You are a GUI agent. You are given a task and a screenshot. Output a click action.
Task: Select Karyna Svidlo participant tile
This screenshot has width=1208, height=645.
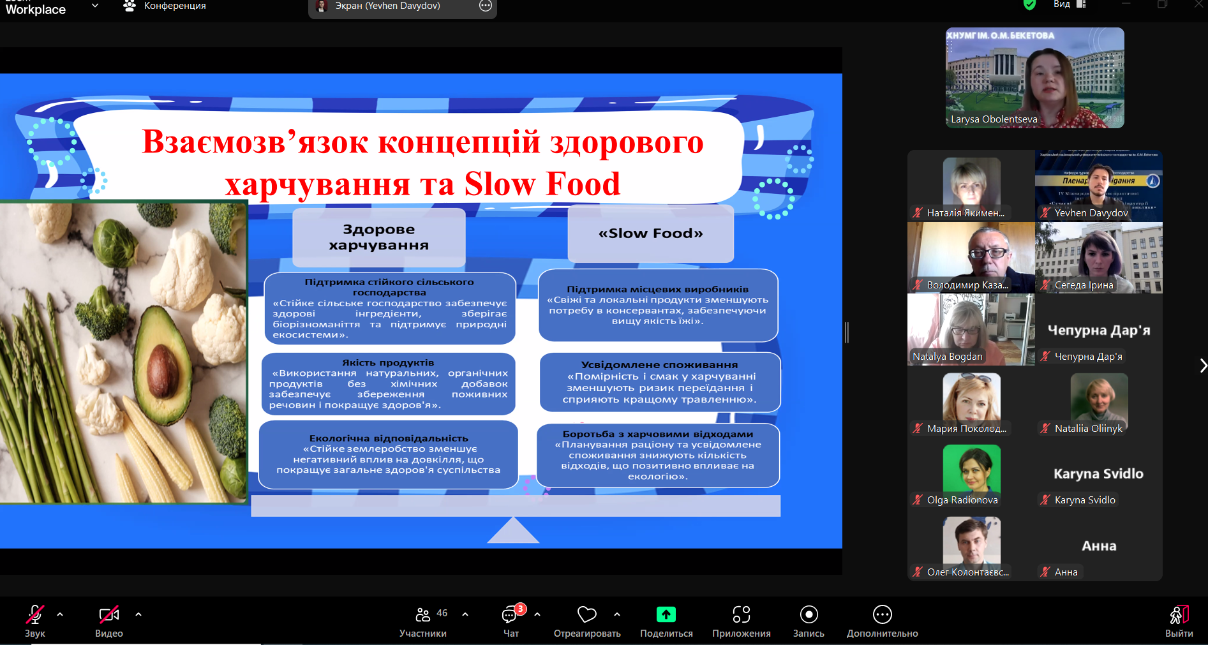click(1099, 473)
